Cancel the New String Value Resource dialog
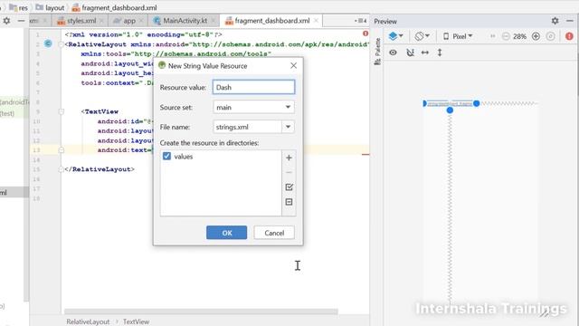This screenshot has height=326, width=579. [x=274, y=233]
